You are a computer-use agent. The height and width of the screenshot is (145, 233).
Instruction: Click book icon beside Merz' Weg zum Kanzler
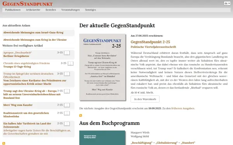(67, 105)
